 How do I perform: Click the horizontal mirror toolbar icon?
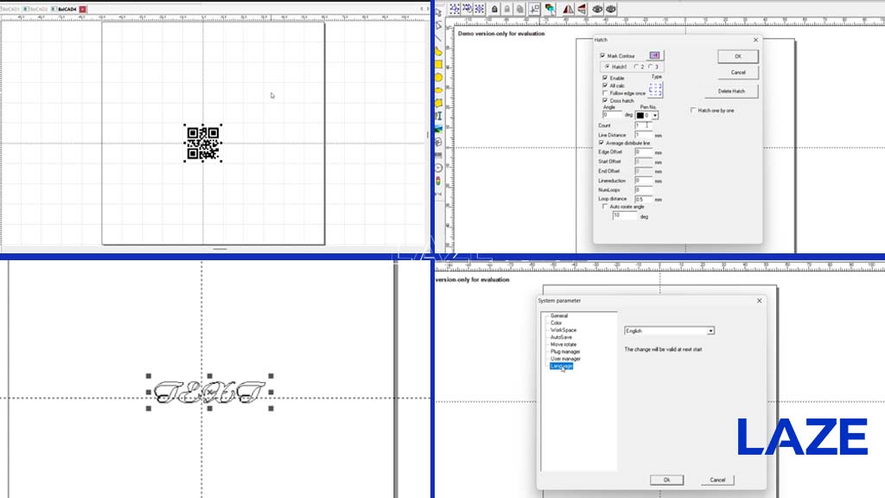pos(569,9)
